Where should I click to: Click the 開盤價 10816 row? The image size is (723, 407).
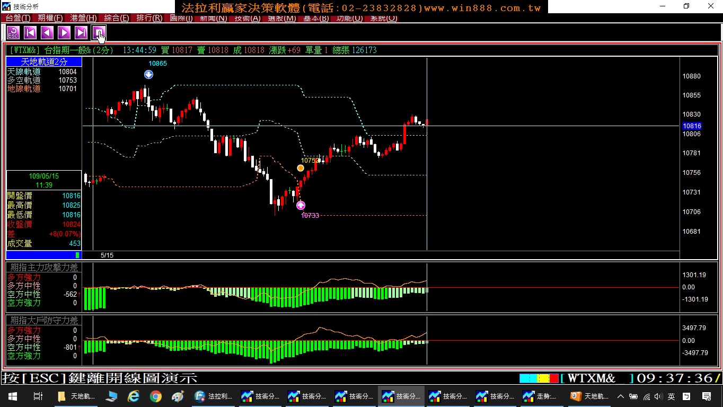coord(44,196)
